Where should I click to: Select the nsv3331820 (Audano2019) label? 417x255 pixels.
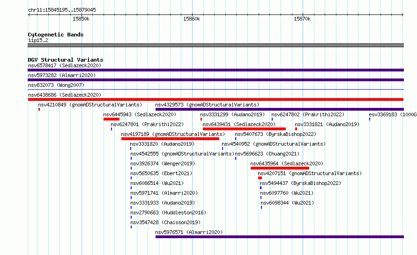coord(162,144)
